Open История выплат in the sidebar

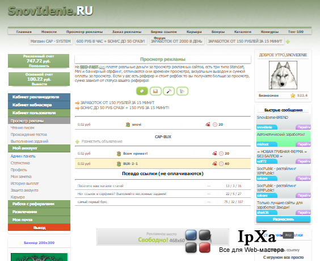click(25, 184)
